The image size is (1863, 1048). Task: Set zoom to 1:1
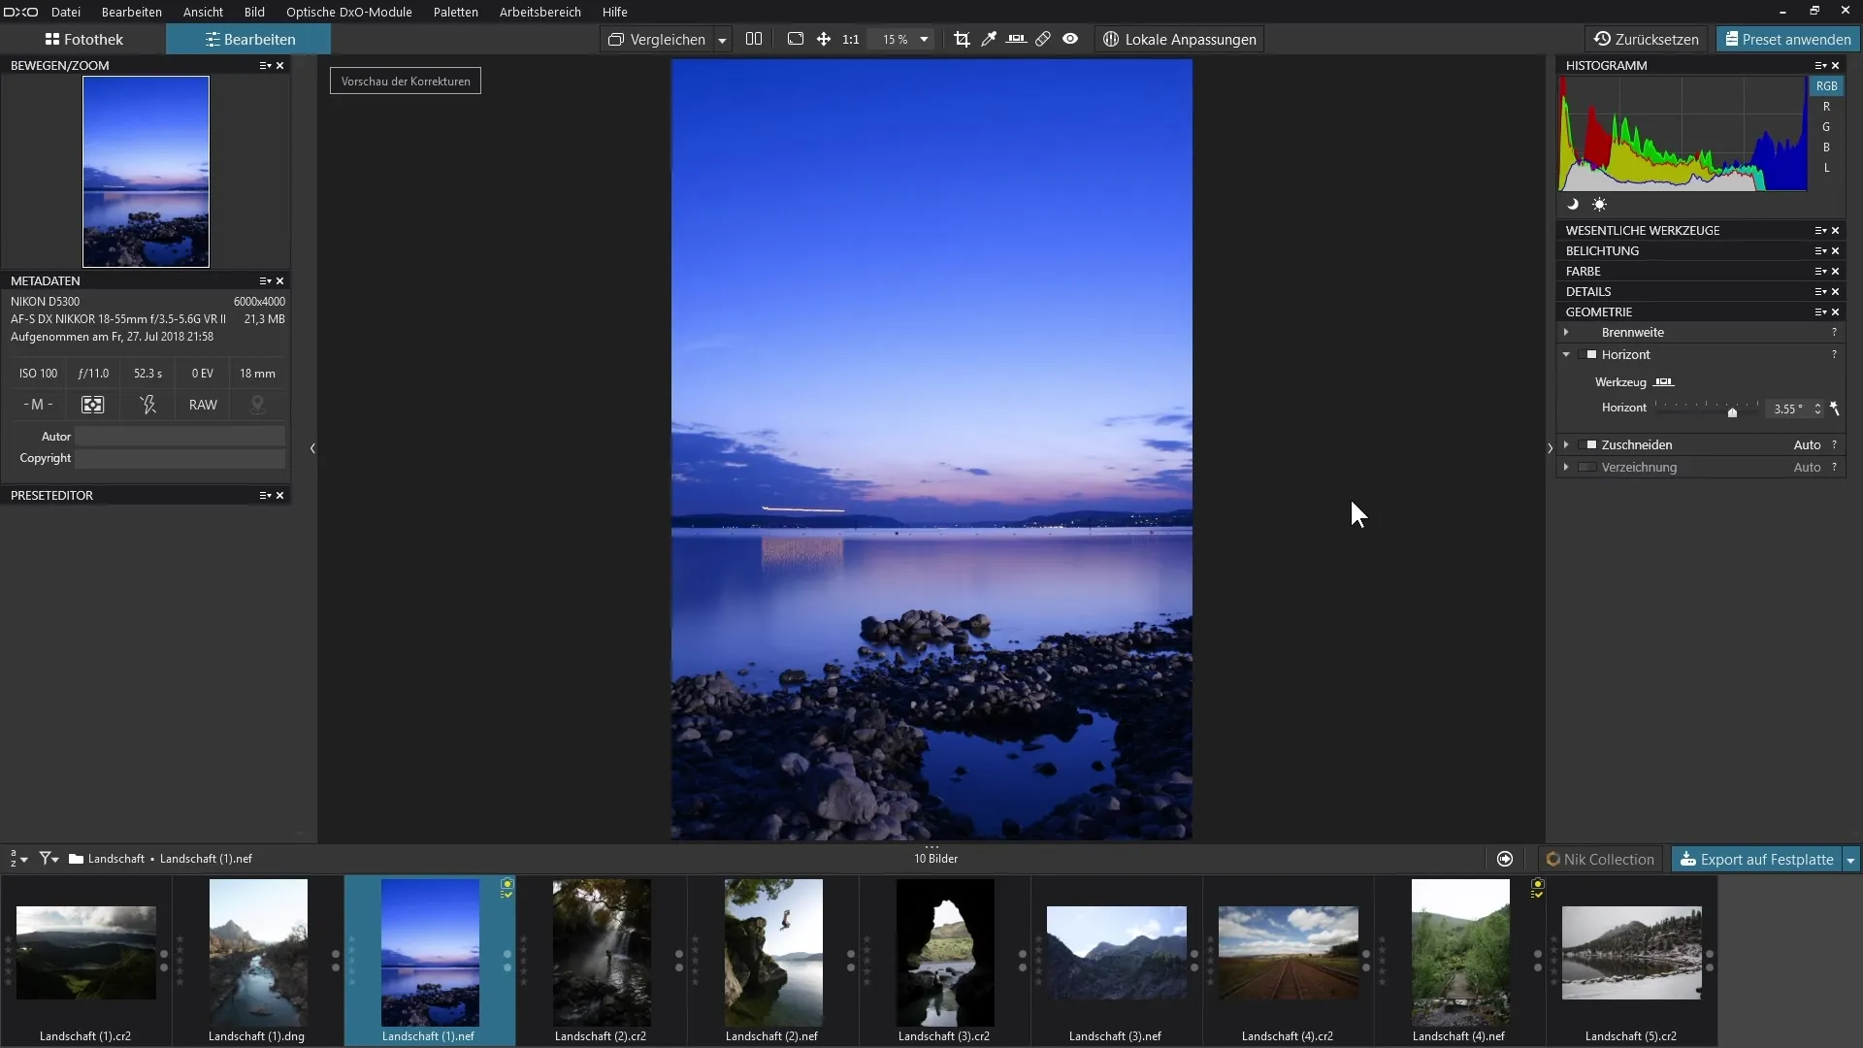[851, 39]
